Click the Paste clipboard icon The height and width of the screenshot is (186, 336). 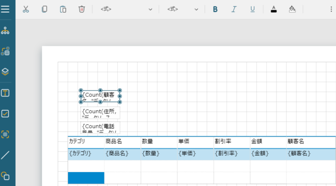click(63, 9)
